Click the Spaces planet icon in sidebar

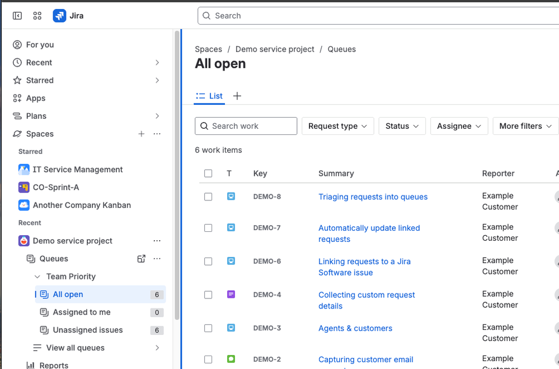tap(17, 134)
